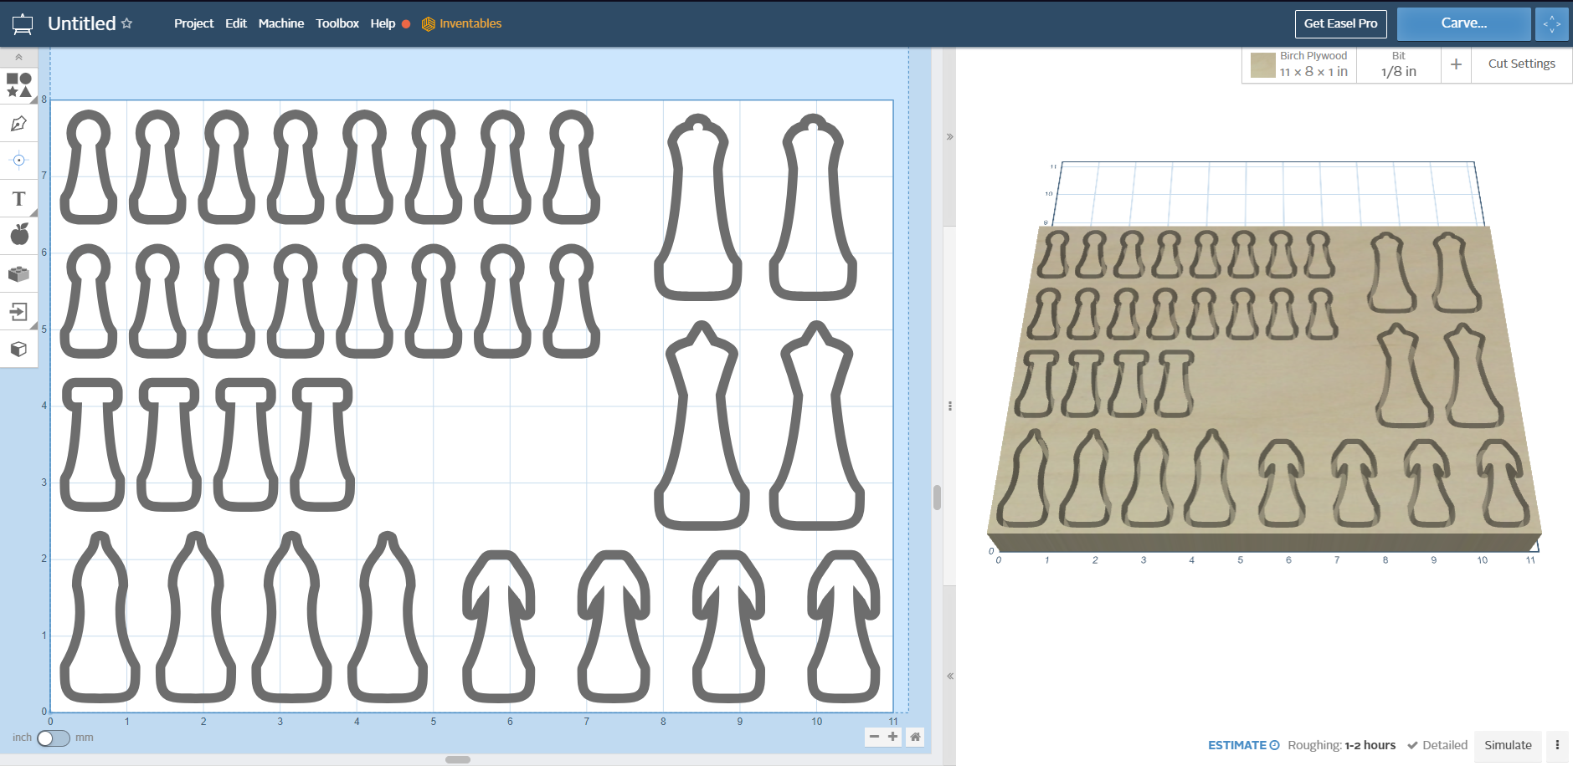Zoom in on the design canvas
This screenshot has height=766, width=1573.
[x=892, y=737]
